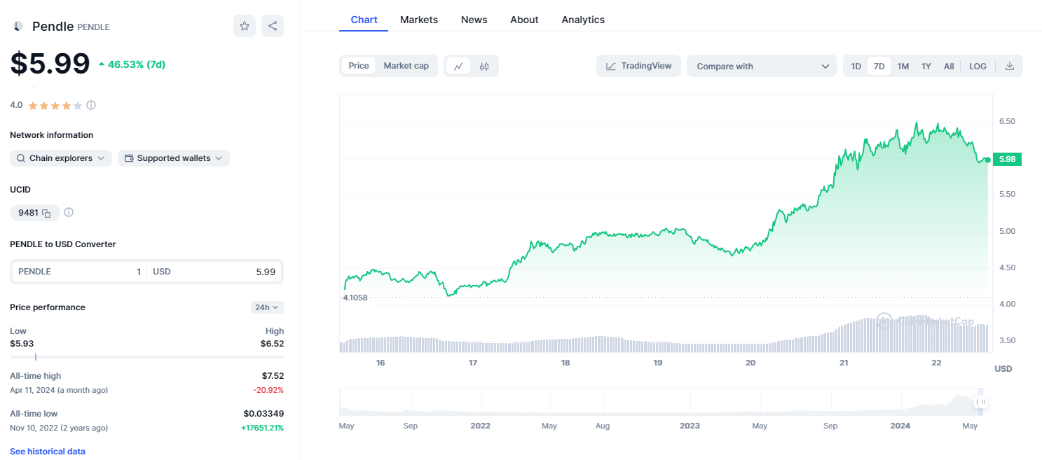Select Market cap chart toggle
This screenshot has height=460, width=1042.
tap(406, 66)
